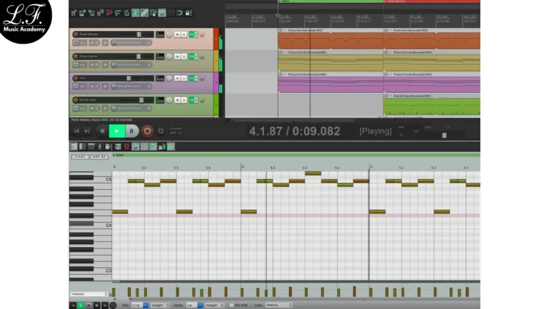The width and height of the screenshot is (549, 309).
Task: Pause playback in the main transport
Action: pos(132,131)
